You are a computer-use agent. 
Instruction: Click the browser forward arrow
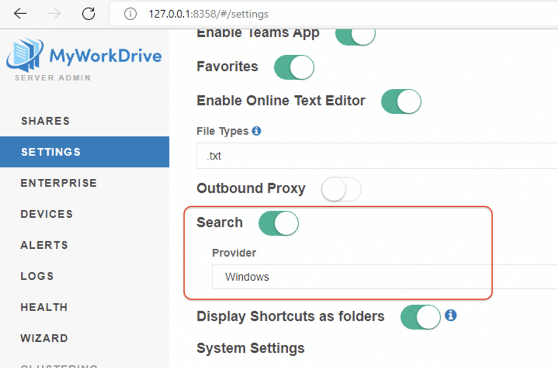tap(54, 14)
